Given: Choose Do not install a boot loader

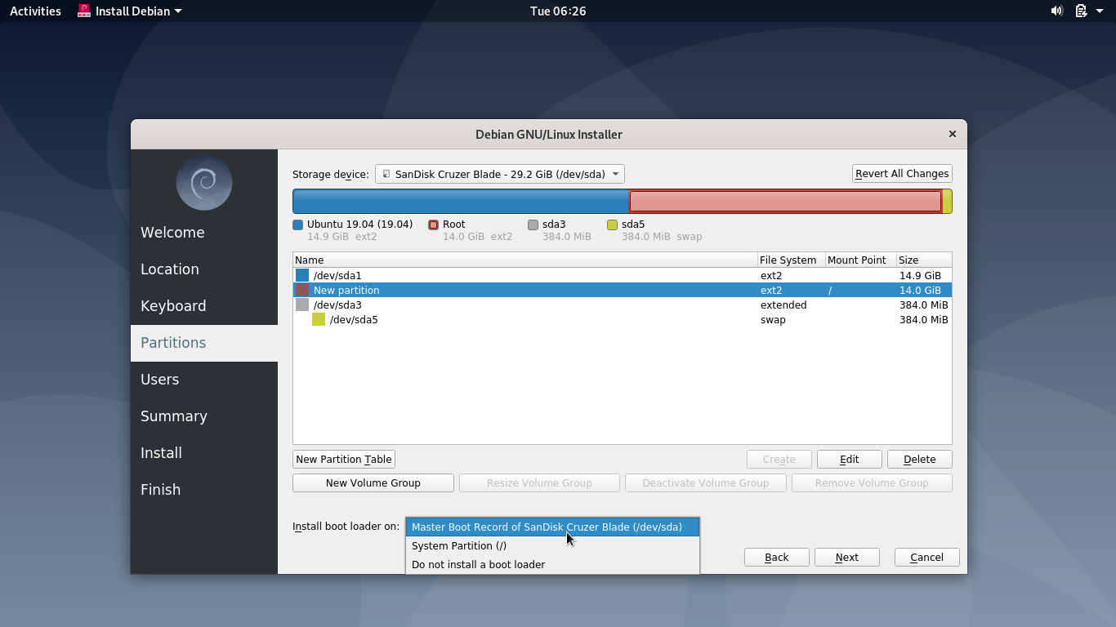Looking at the screenshot, I should coord(552,565).
